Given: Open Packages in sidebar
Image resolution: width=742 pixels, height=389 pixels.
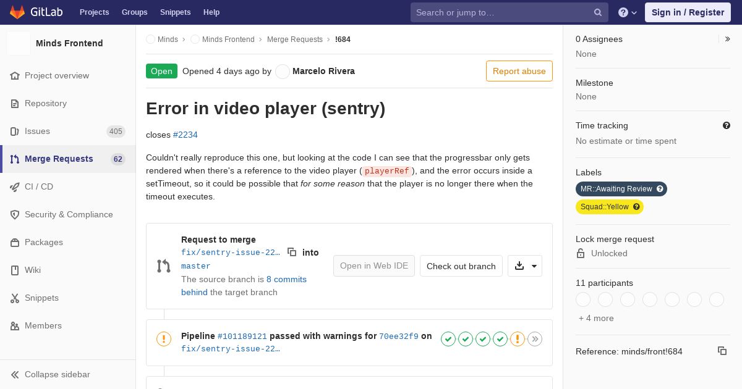Looking at the screenshot, I should [x=68, y=242].
